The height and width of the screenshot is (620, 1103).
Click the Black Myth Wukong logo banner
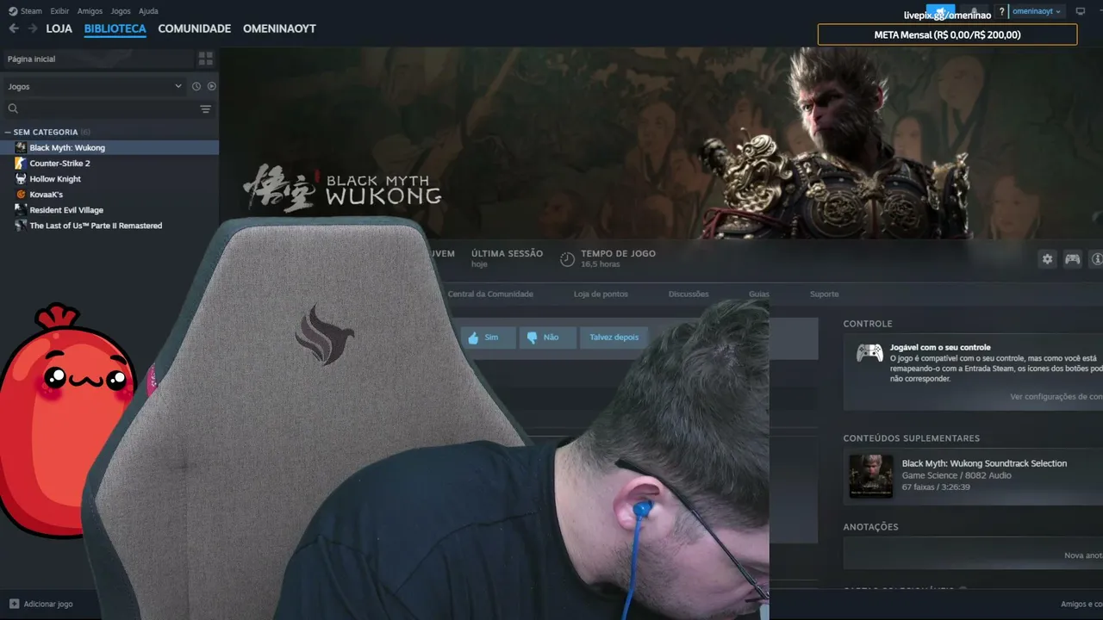tap(342, 188)
